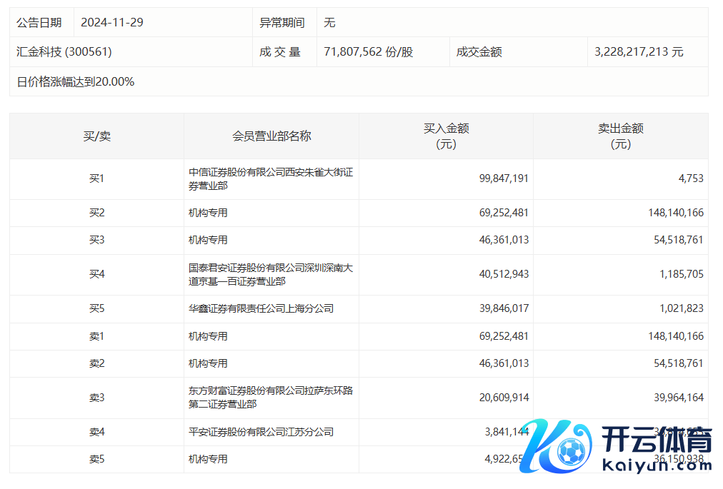
Task: Click 机构专用 in the 买2 row
Action: [208, 213]
